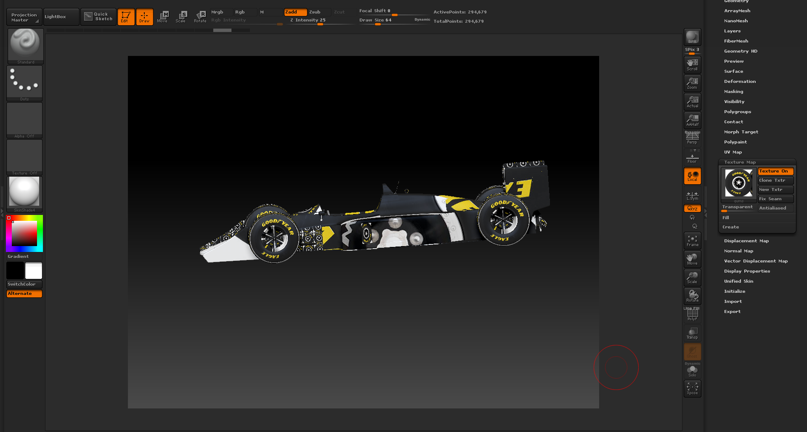This screenshot has width=807, height=432.
Task: Adjust the Draw Size slider
Action: point(394,20)
